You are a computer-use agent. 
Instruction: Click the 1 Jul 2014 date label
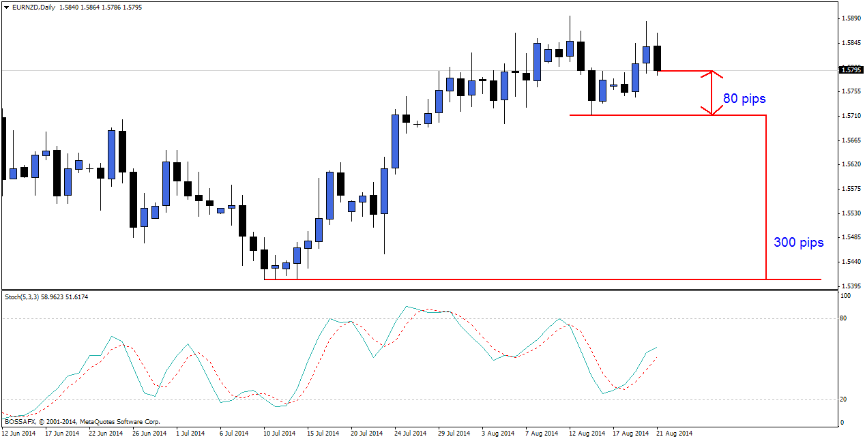190,433
